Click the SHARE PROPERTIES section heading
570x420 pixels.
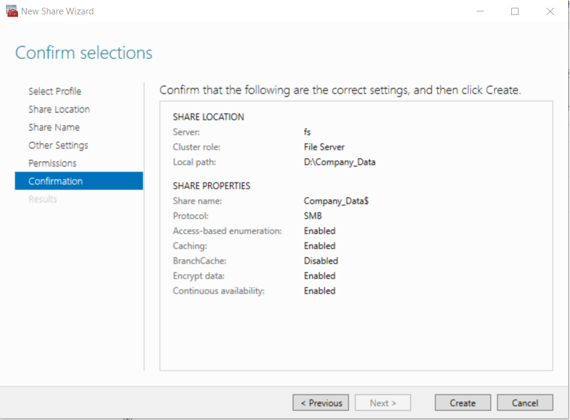coord(211,186)
